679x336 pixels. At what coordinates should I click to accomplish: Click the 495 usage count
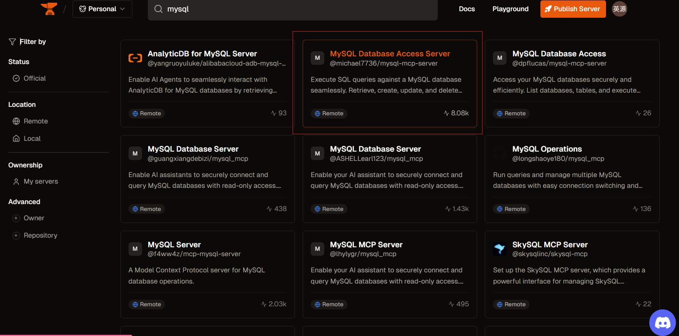[459, 304]
